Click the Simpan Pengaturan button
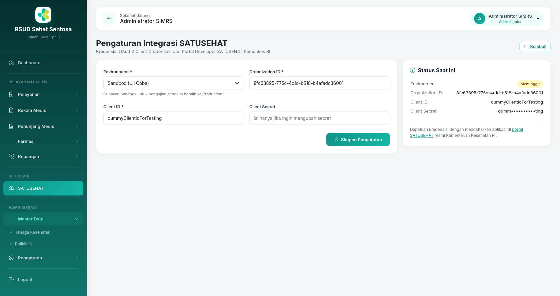 click(358, 140)
